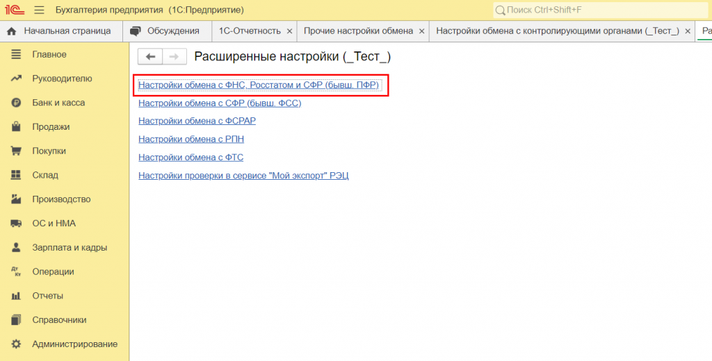Select the Склад grid icon
Viewport: 712px width, 361px height.
click(x=16, y=175)
